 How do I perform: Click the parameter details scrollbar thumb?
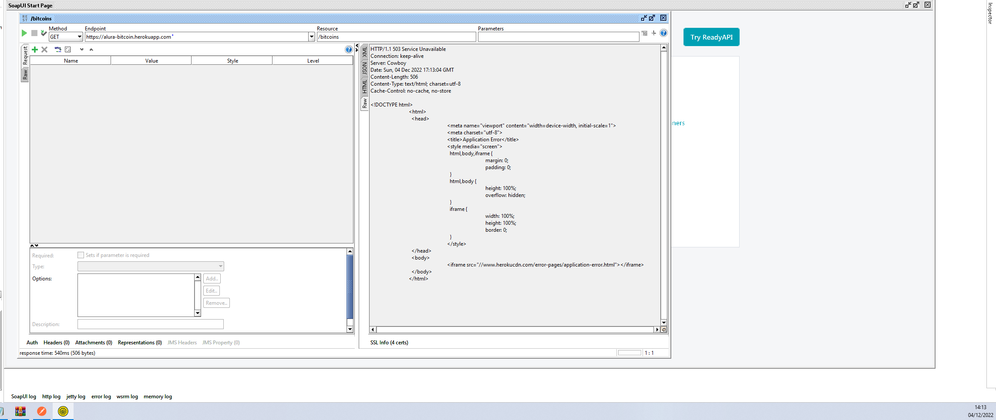point(350,287)
